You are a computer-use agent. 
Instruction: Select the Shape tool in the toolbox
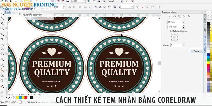point(2,18)
